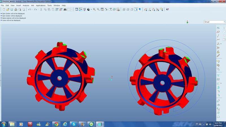Regenerate the model
This screenshot has width=226, height=127.
click(57, 10)
